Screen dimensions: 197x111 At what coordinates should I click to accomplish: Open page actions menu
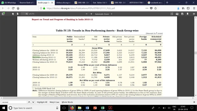point(147,8)
